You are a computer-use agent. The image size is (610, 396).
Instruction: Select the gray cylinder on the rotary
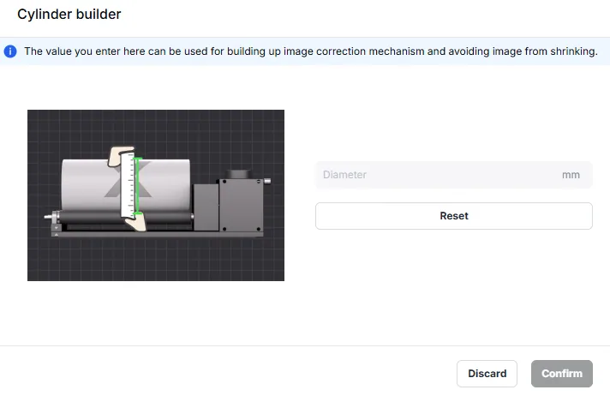(126, 184)
